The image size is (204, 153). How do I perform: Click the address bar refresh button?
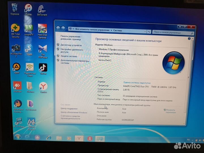click(x=149, y=32)
